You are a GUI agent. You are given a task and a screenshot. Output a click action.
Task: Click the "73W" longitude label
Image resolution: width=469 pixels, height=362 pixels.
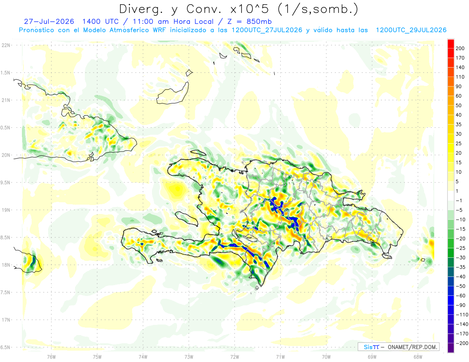pyautogui.click(x=189, y=357)
